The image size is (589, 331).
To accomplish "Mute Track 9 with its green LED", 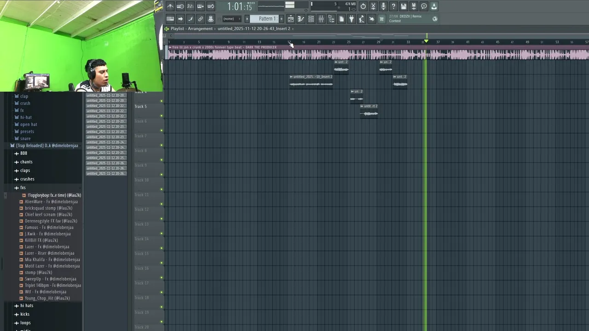I will [162, 175].
